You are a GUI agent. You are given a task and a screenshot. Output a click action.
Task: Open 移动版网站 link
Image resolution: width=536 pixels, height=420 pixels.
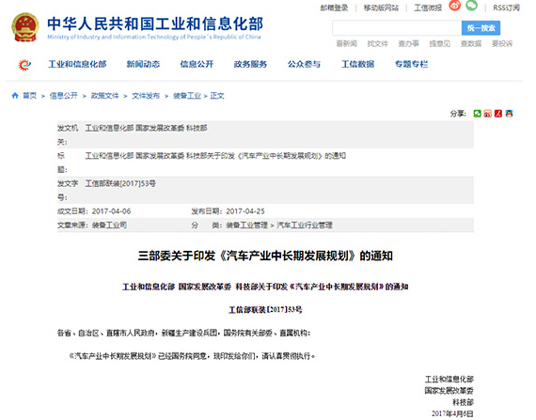click(381, 8)
